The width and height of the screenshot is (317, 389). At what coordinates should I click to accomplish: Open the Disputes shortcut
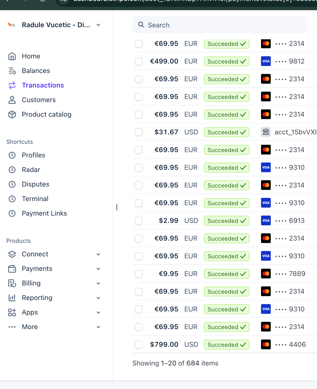point(36,184)
